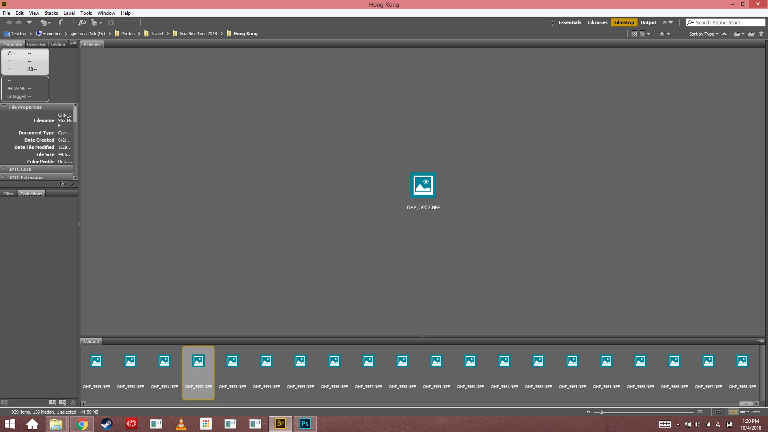768x432 pixels.
Task: Open the Sort by Type dropdown
Action: click(704, 34)
